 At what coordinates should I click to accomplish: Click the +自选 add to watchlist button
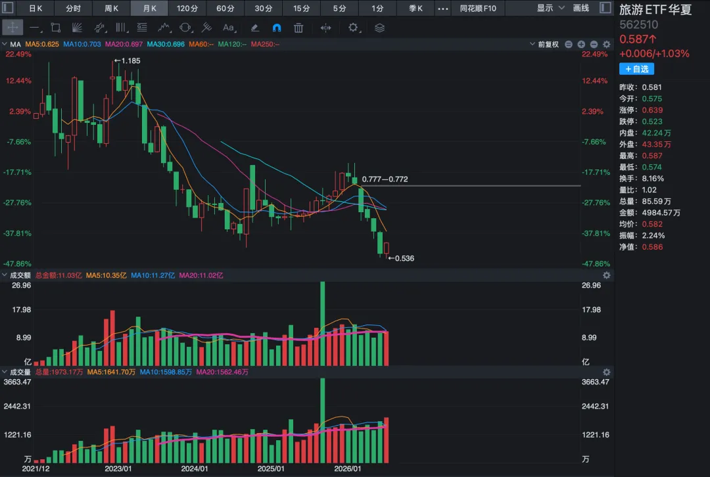(x=636, y=69)
